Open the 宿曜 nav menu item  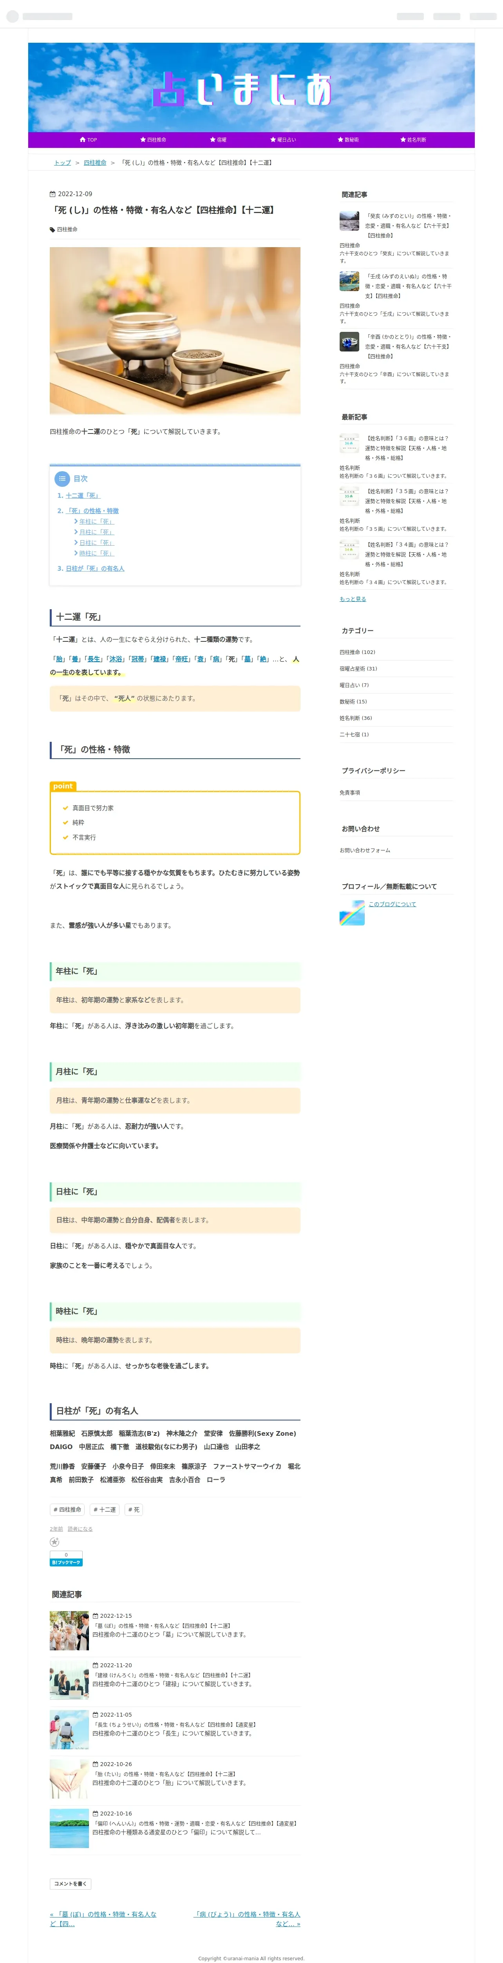[x=219, y=140]
